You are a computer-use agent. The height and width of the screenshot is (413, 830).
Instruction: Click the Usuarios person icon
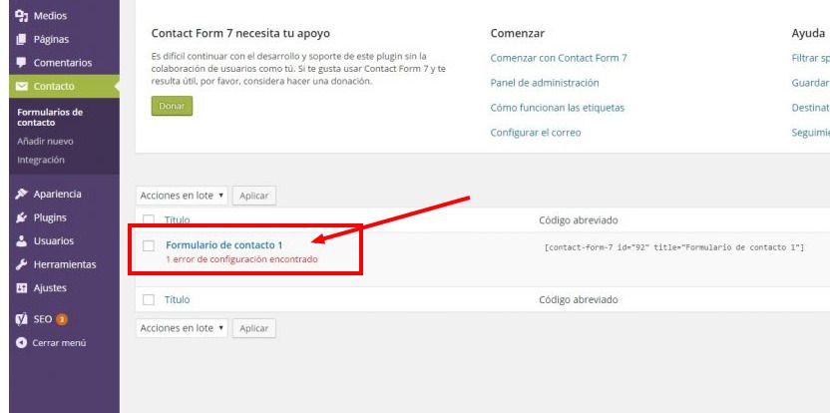[21, 241]
